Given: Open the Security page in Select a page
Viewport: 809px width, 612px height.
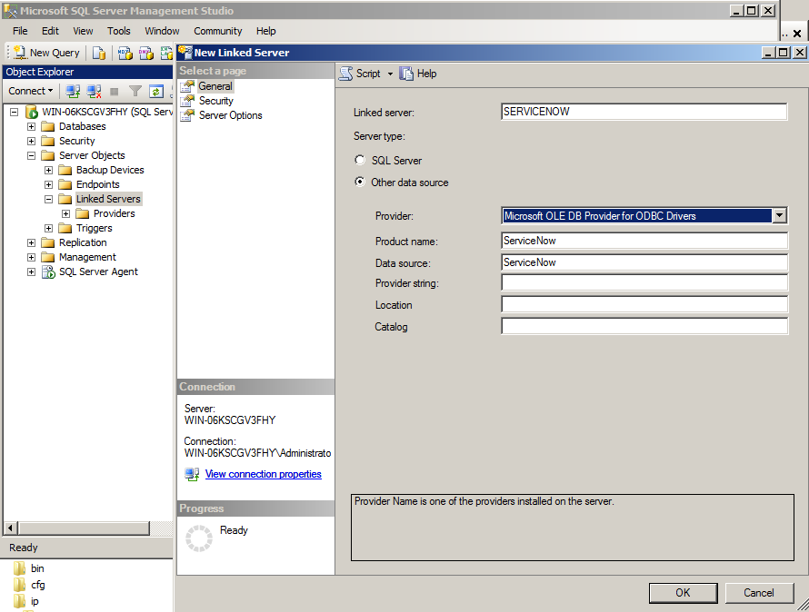Looking at the screenshot, I should (216, 101).
